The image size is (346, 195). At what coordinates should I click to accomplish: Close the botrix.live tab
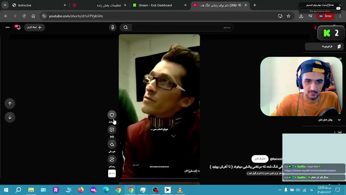pyautogui.click(x=65, y=5)
